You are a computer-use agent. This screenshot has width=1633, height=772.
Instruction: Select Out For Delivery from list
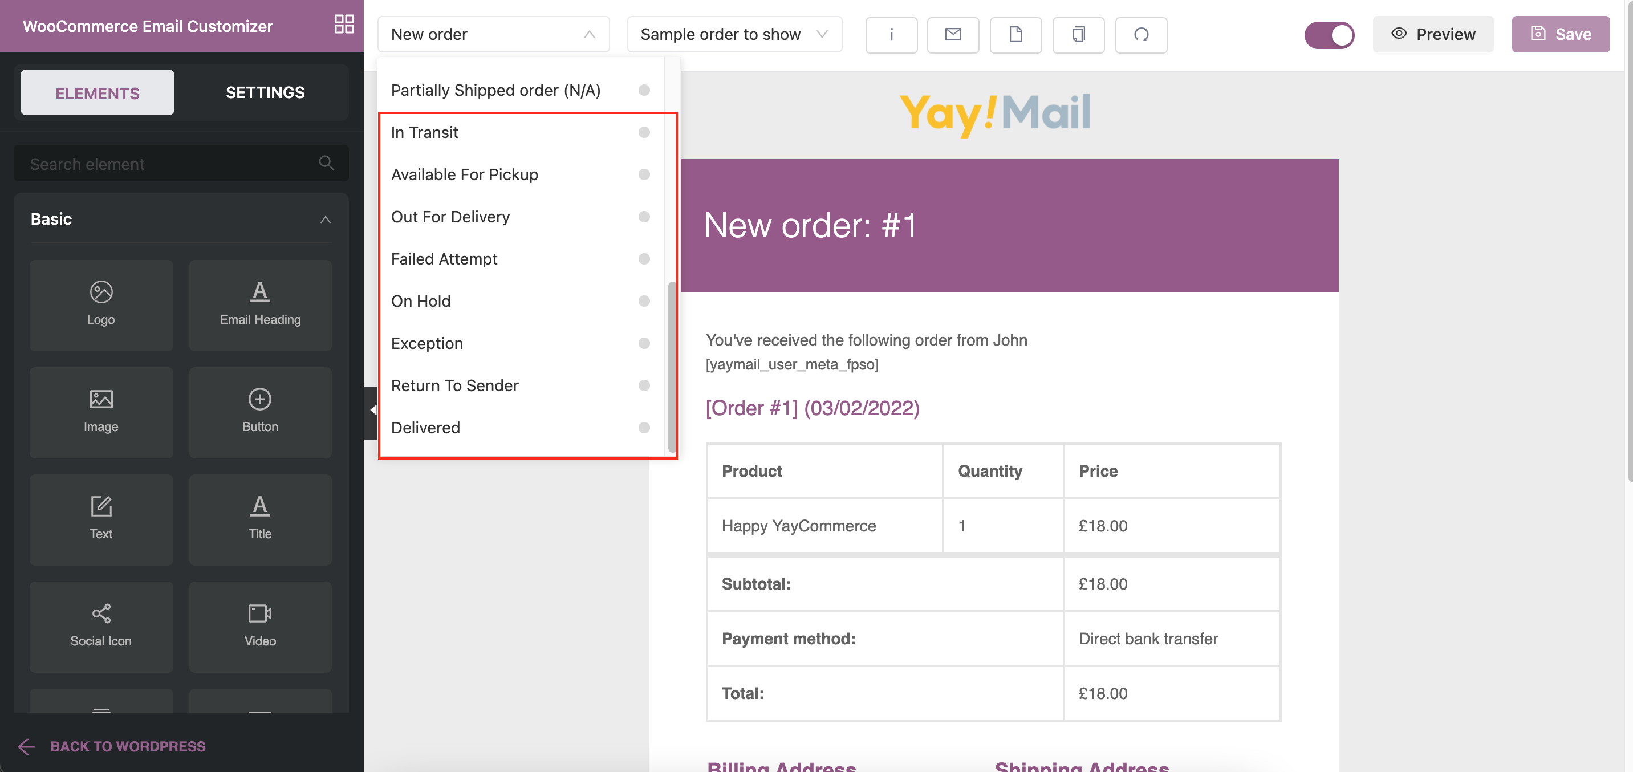click(450, 217)
